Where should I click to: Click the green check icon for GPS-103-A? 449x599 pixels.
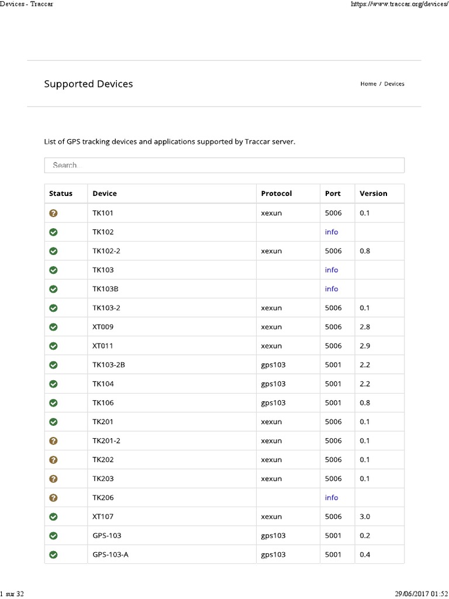[x=54, y=555]
